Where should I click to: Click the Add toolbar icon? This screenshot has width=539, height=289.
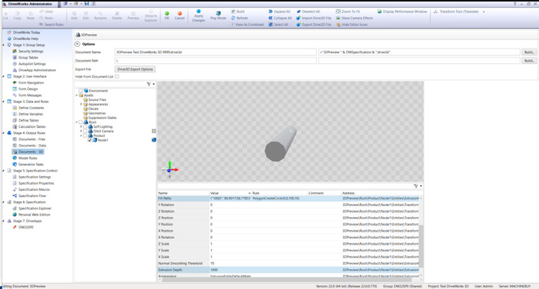click(74, 16)
